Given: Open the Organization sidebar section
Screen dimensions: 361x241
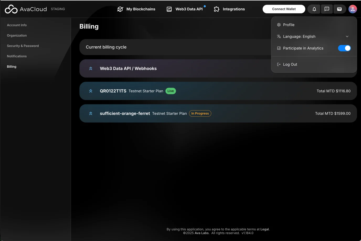Looking at the screenshot, I should pyautogui.click(x=17, y=36).
